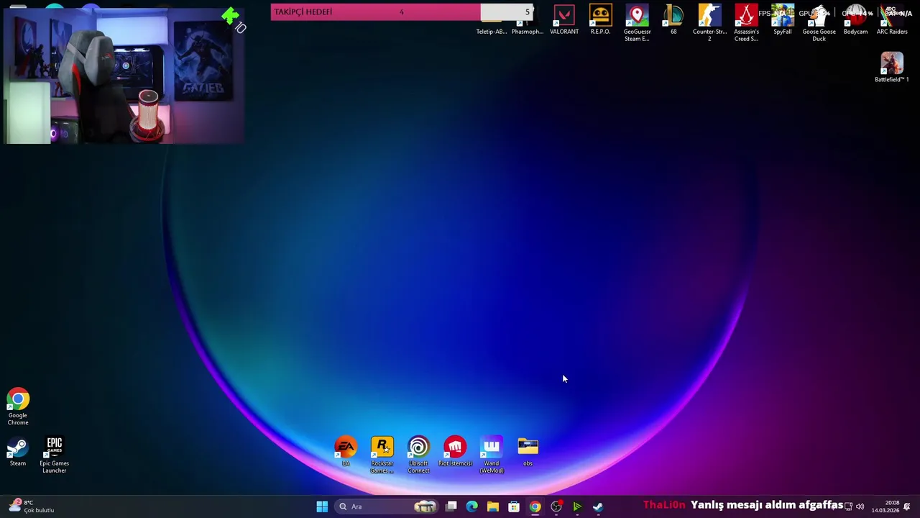Image resolution: width=920 pixels, height=518 pixels.
Task: Select the Counter-Strike 2 desktop shortcut
Action: click(709, 23)
